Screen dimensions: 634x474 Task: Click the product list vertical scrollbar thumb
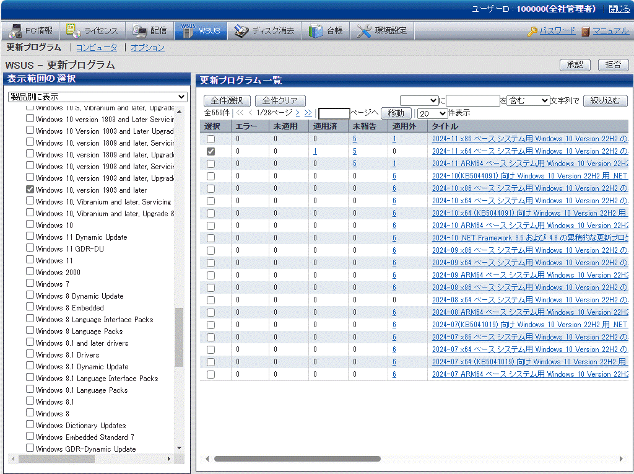tap(179, 337)
